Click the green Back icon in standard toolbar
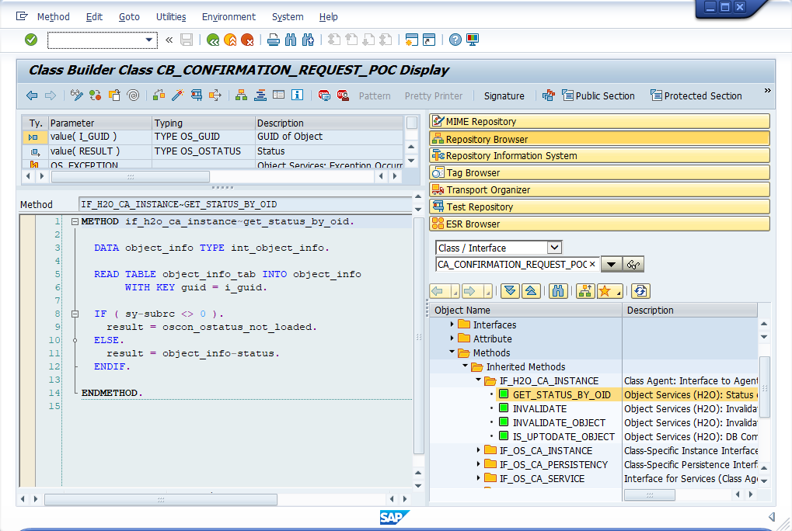The width and height of the screenshot is (792, 531). 213,40
